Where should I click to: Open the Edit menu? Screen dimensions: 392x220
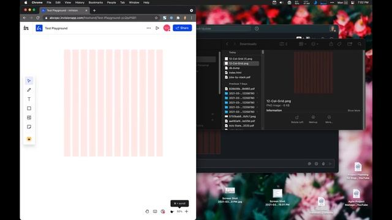click(x=58, y=2)
